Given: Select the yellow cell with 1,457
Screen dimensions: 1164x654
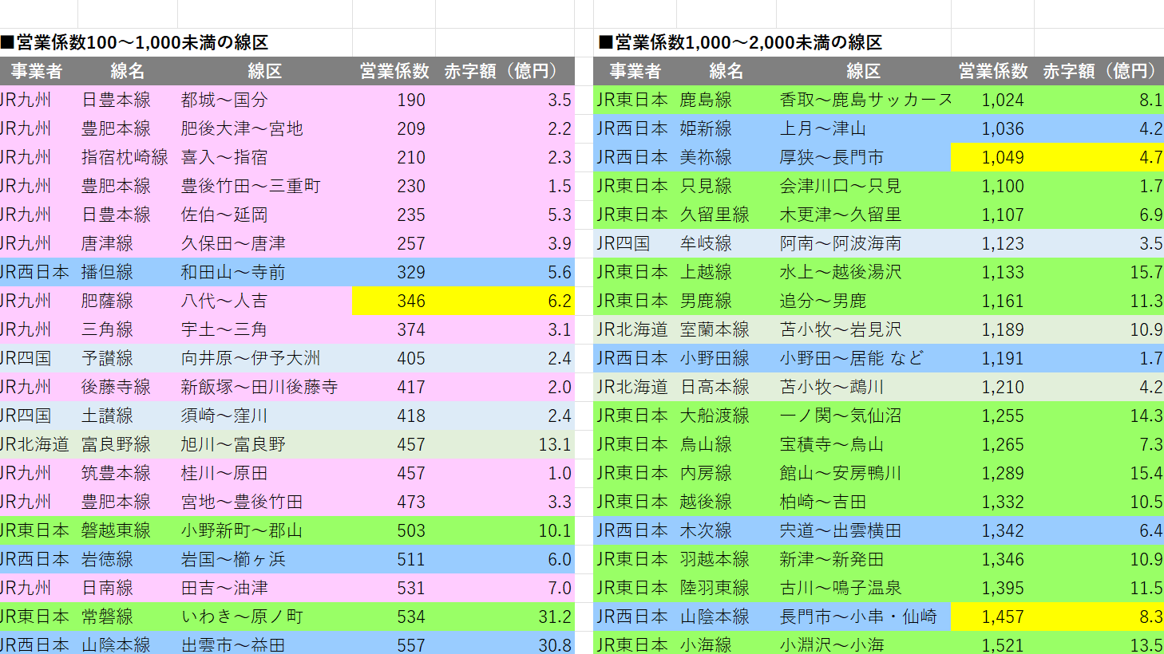Looking at the screenshot, I should [x=993, y=617].
